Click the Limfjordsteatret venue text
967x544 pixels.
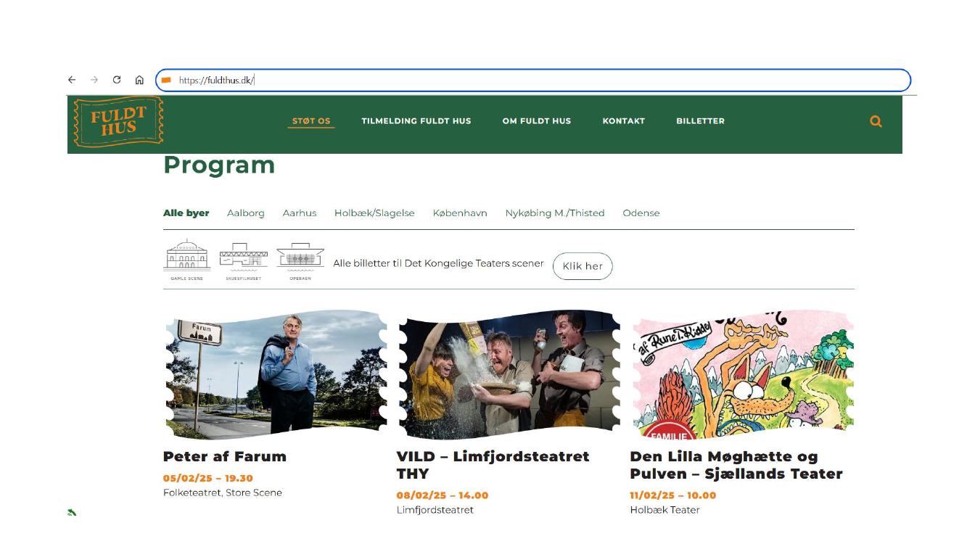point(435,511)
